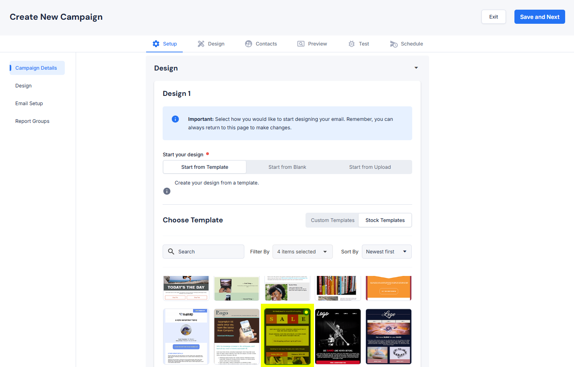Select Start from Upload option
This screenshot has height=367, width=574.
(370, 167)
